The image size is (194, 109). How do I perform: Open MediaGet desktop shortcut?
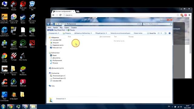pos(14,83)
